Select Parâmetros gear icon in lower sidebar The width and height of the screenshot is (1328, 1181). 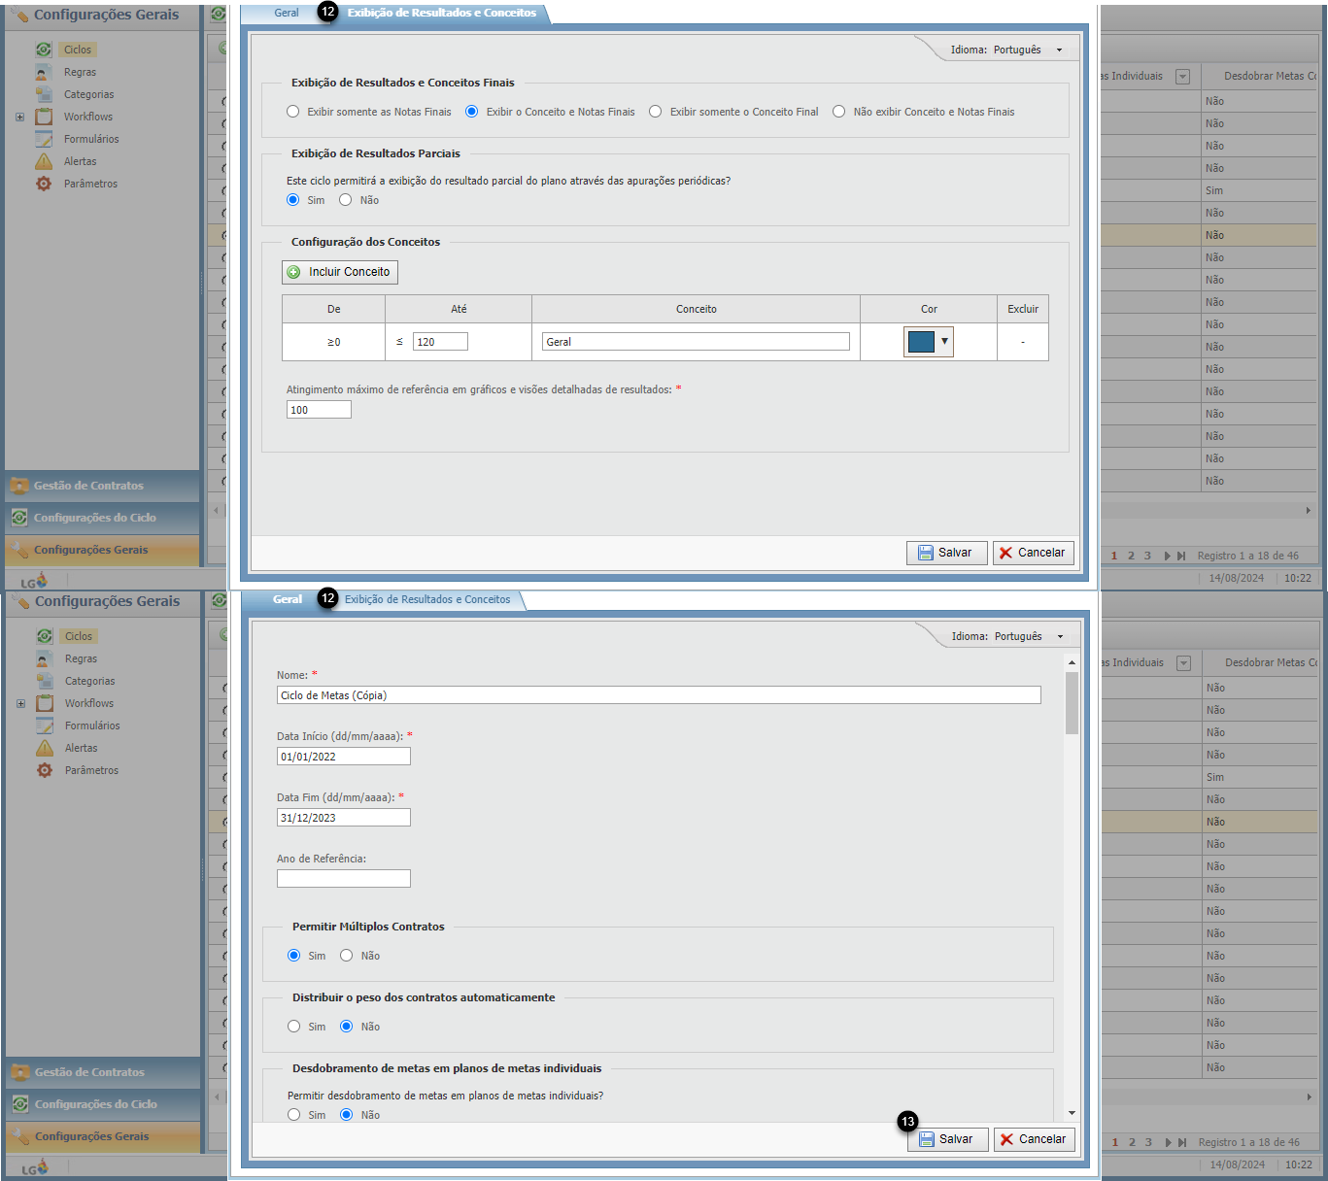point(45,770)
